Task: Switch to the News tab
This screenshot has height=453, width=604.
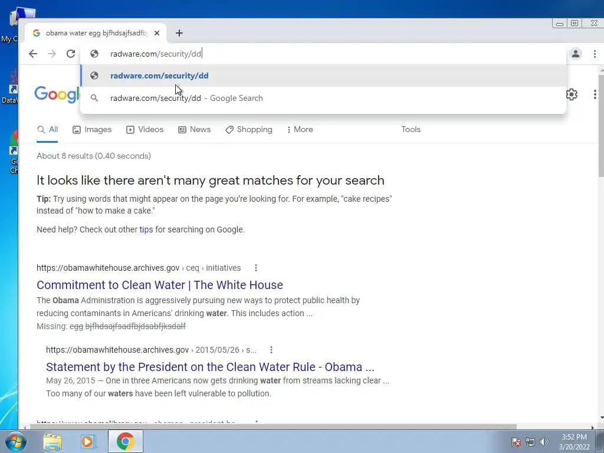Action: pos(195,129)
